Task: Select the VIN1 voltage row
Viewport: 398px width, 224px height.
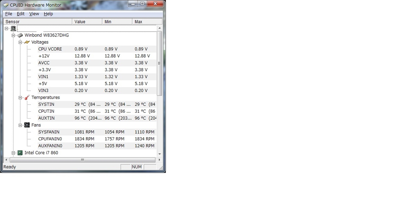Action: pyautogui.click(x=97, y=77)
